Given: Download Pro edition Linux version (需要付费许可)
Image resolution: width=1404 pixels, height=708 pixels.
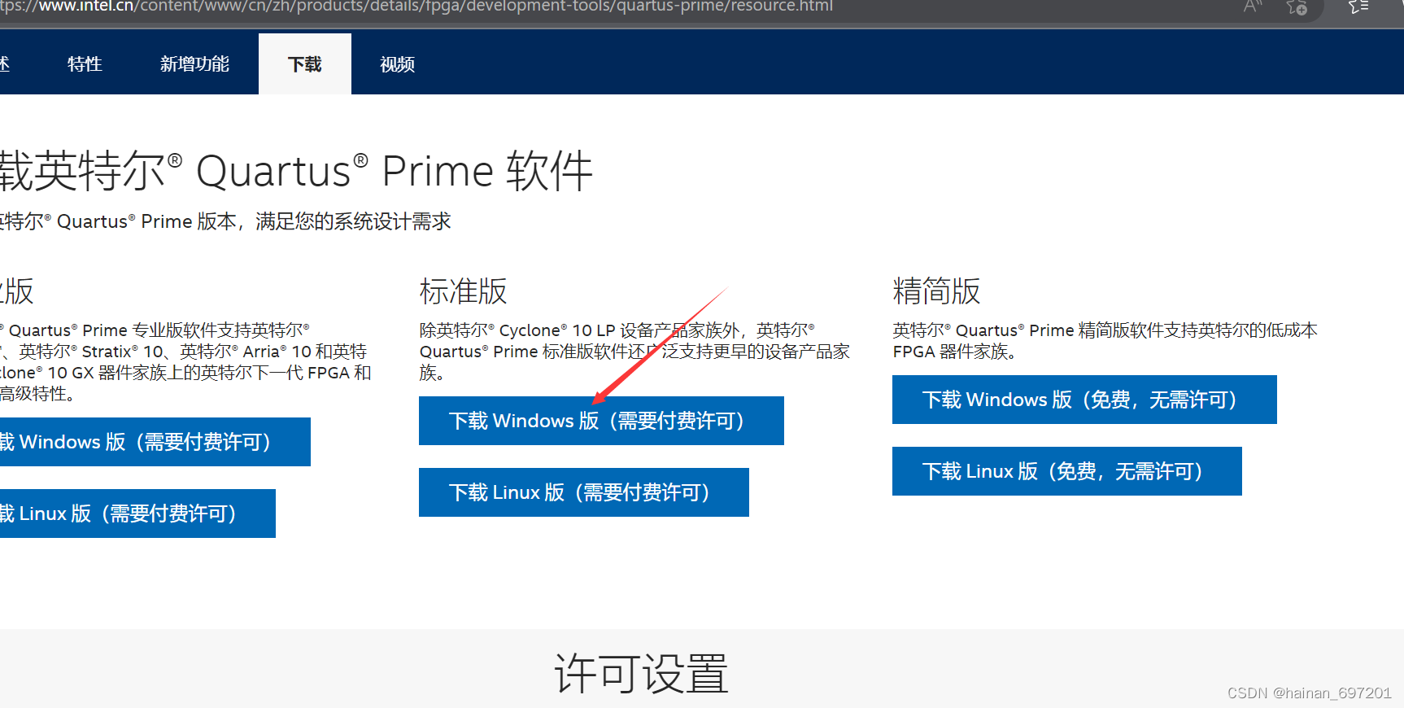Looking at the screenshot, I should click(x=137, y=514).
